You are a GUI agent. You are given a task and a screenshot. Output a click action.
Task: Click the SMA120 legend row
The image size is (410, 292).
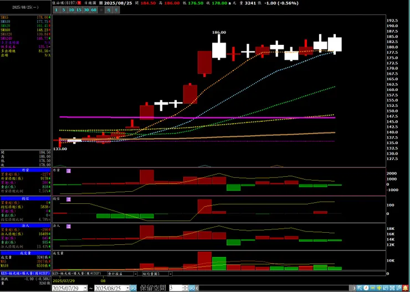25,34
